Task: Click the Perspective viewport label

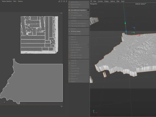Action: click(x=94, y=4)
